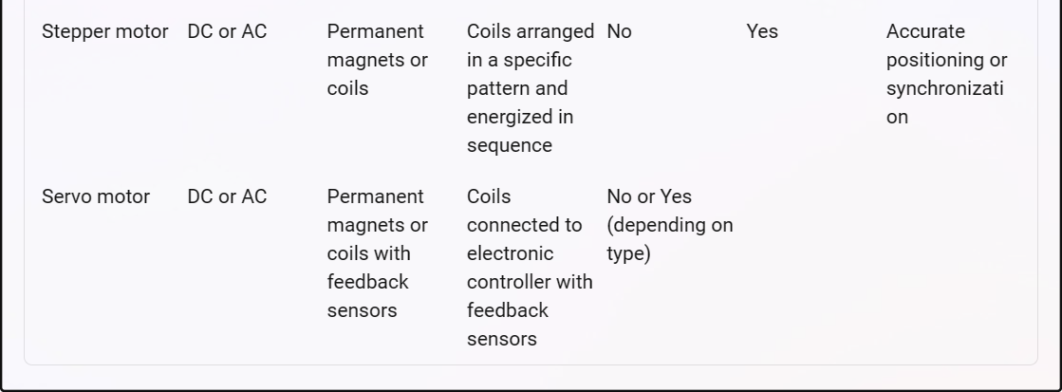
Task: Click the word "sequence" in Stepper motor row
Action: pyautogui.click(x=509, y=145)
